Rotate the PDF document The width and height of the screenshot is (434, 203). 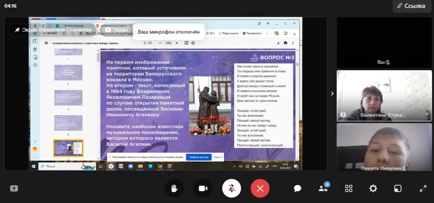pyautogui.click(x=193, y=43)
